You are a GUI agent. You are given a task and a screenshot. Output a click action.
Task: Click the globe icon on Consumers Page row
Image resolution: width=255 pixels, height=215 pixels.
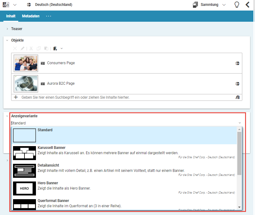[x=237, y=63]
